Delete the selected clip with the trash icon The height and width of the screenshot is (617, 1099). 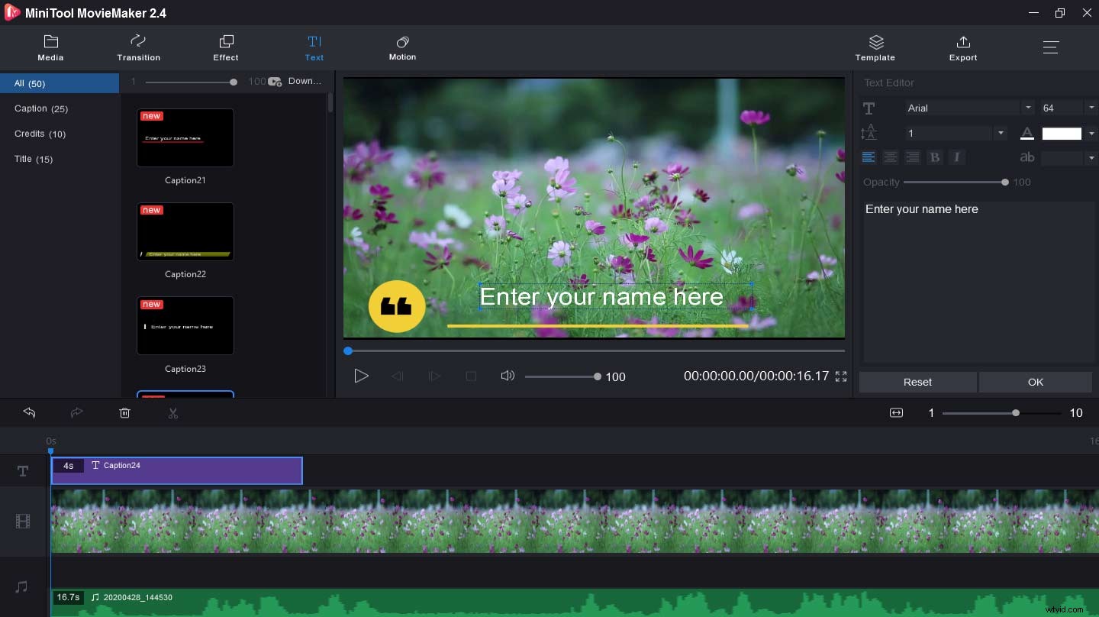(124, 413)
